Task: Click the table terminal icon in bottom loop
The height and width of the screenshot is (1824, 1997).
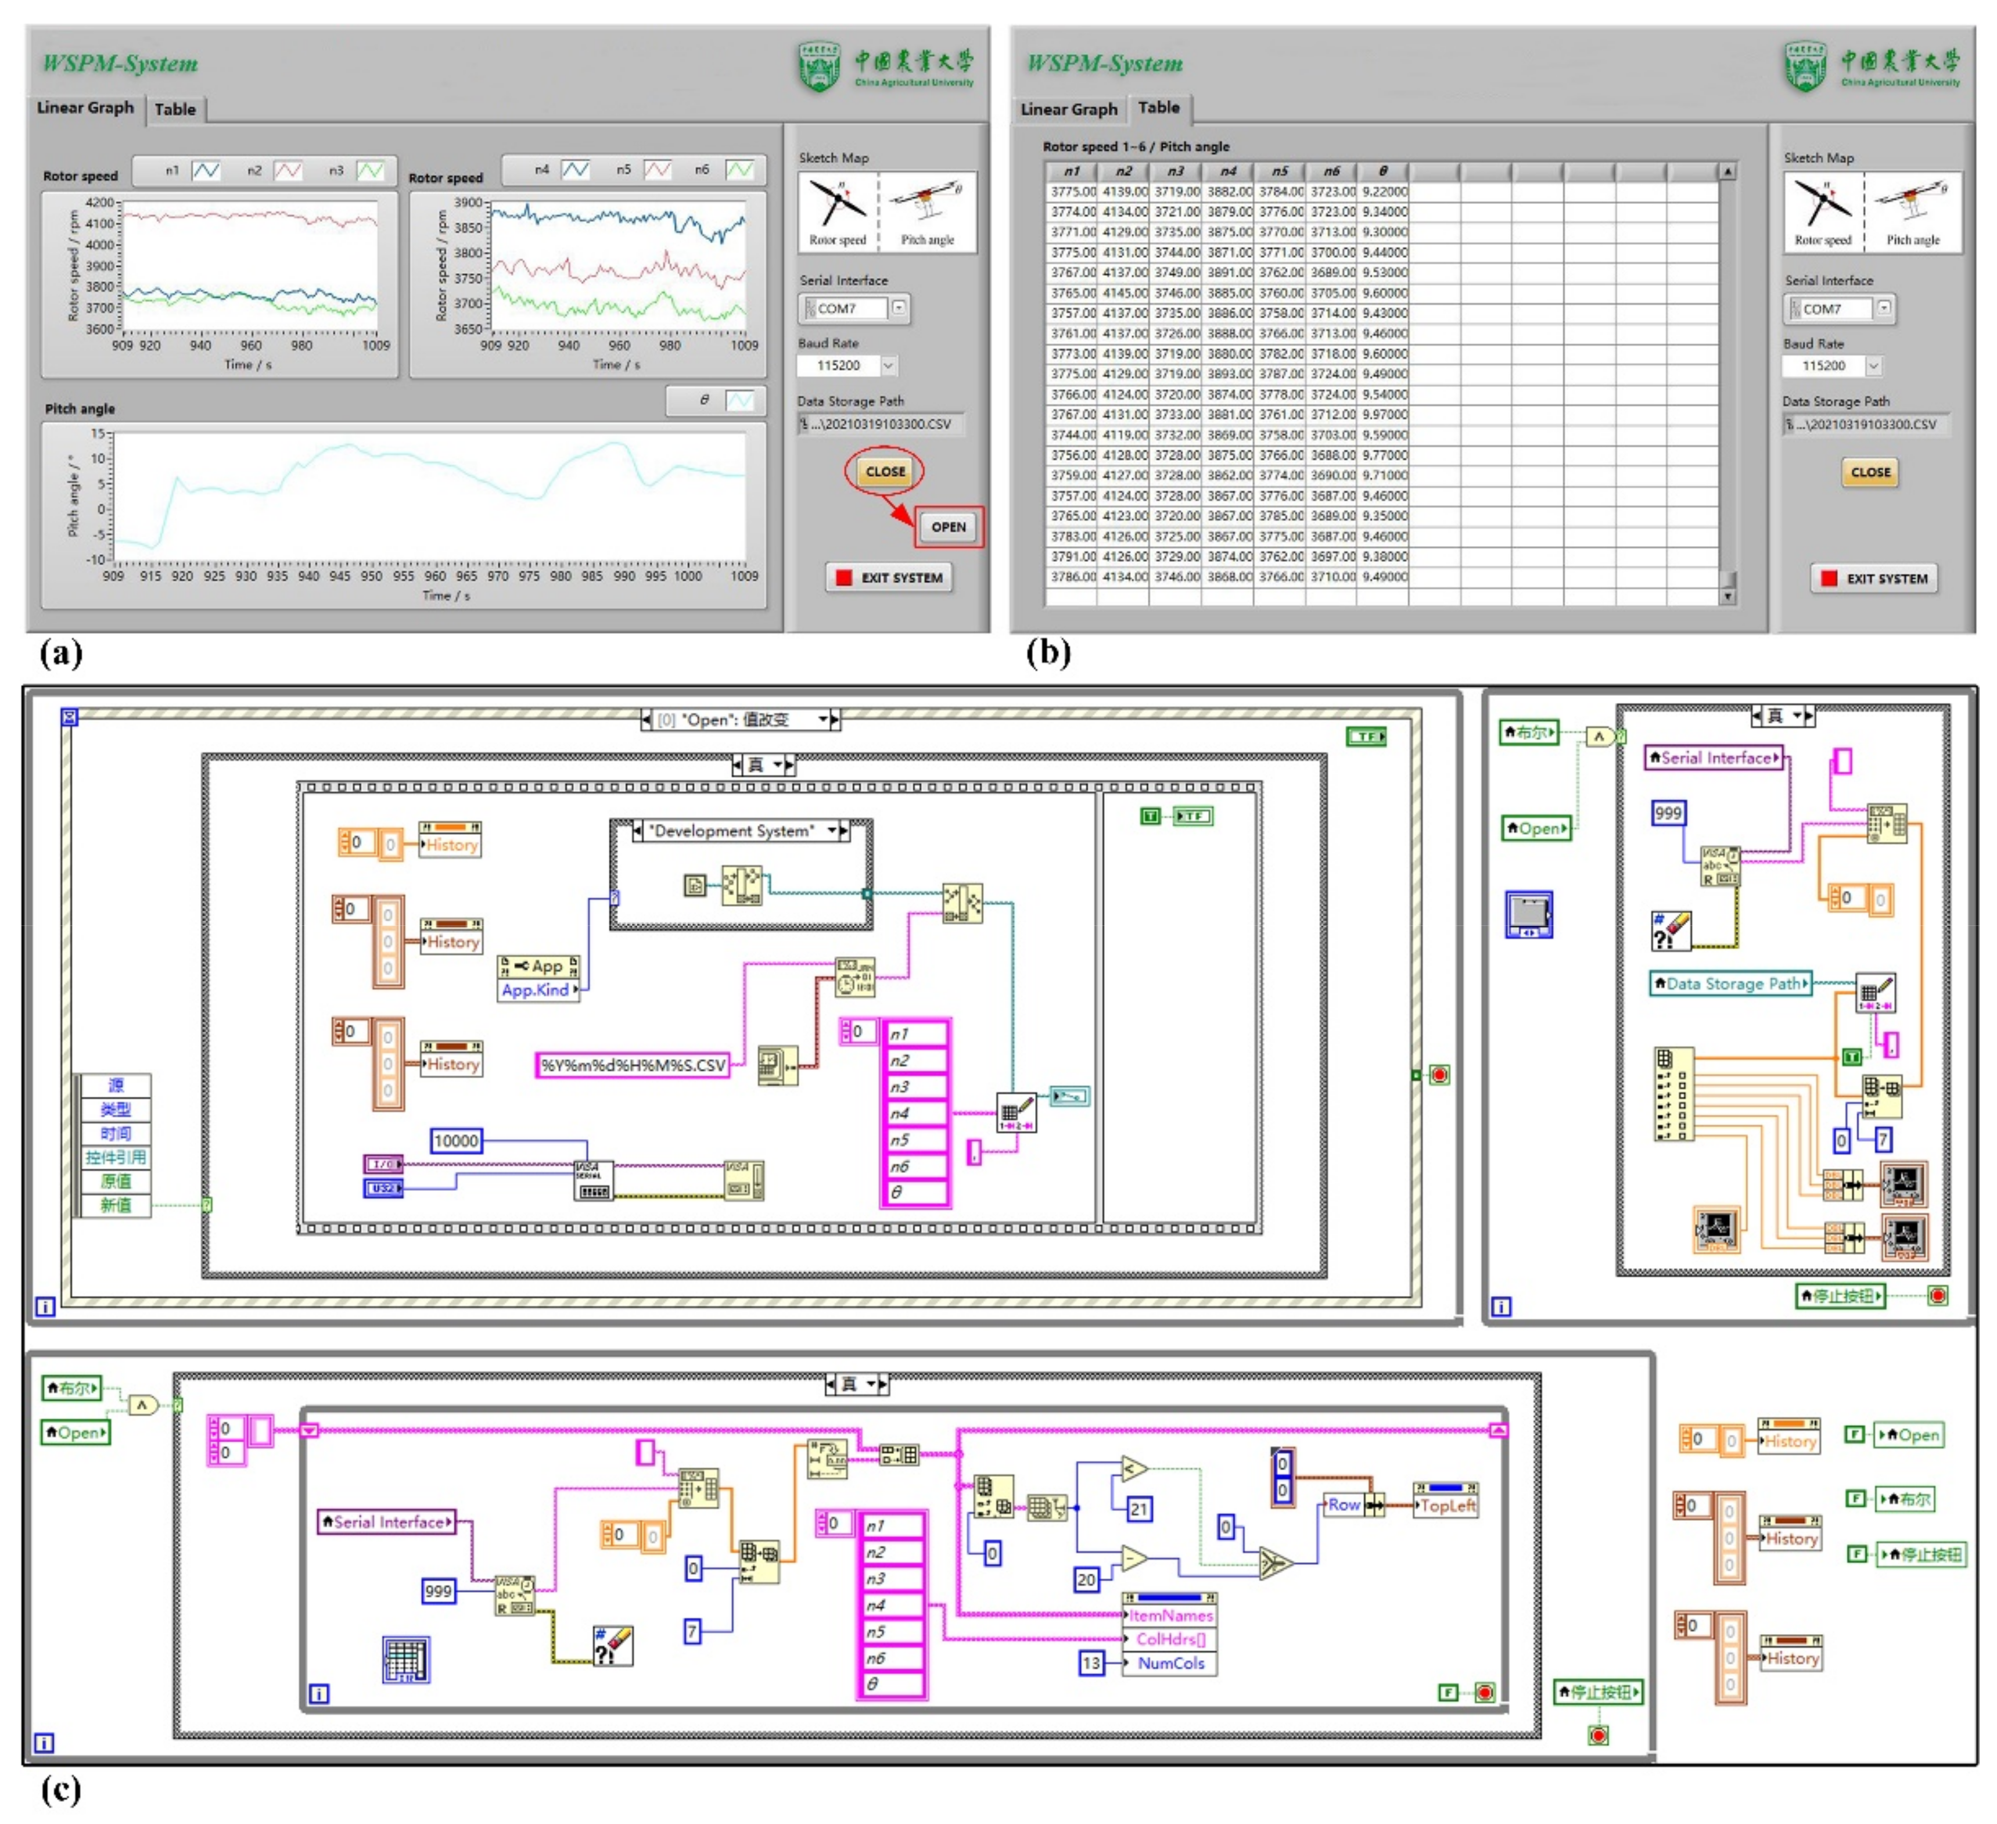Action: [406, 1660]
